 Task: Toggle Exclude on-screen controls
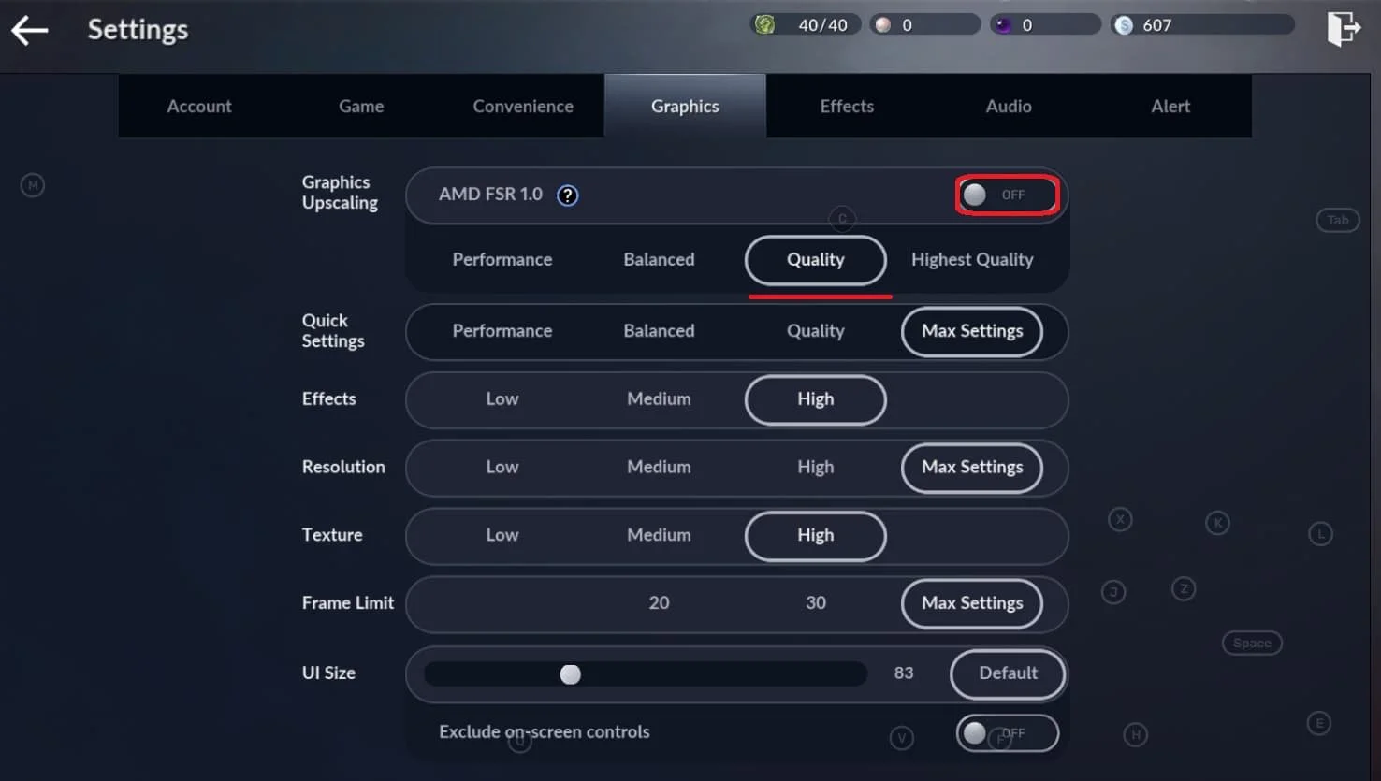click(x=1007, y=733)
